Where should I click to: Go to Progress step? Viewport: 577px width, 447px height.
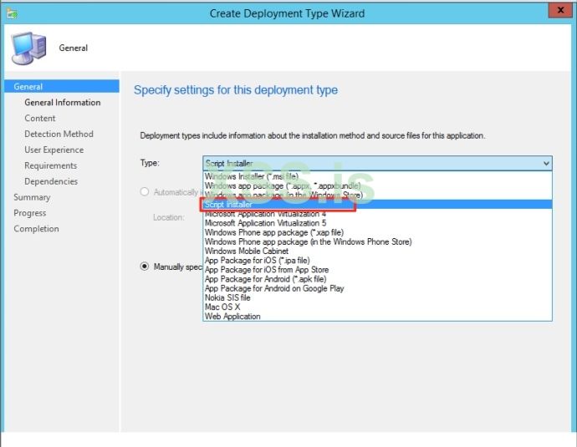pyautogui.click(x=30, y=213)
